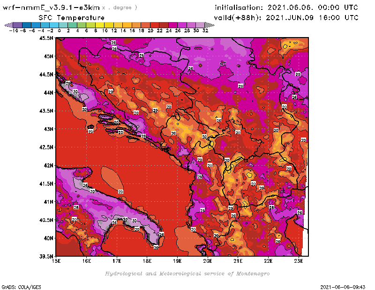Click the 0 legend tick label
The image size is (375, 290).
pyautogui.click(x=59, y=31)
